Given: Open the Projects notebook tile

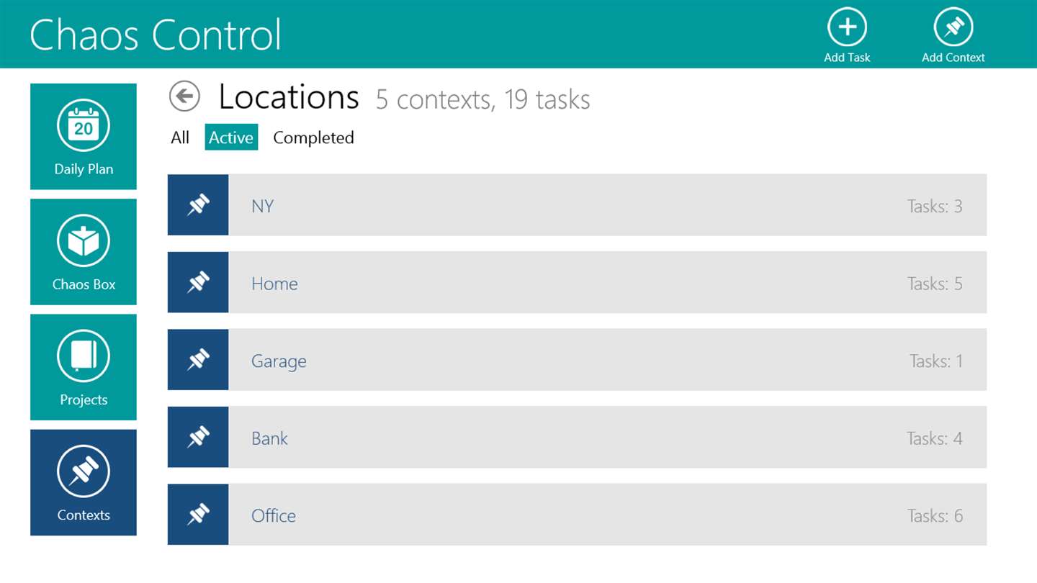Looking at the screenshot, I should (x=84, y=367).
